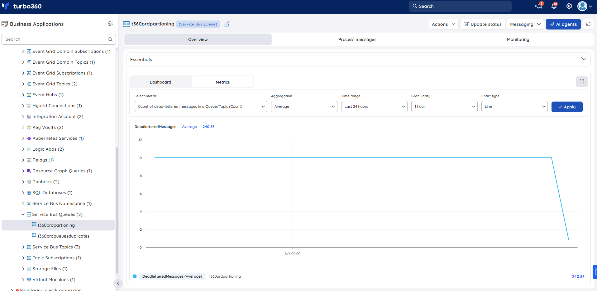Viewport: 597px width, 291px height.
Task: Open t360prdpartioning in external link icon
Action: click(227, 24)
